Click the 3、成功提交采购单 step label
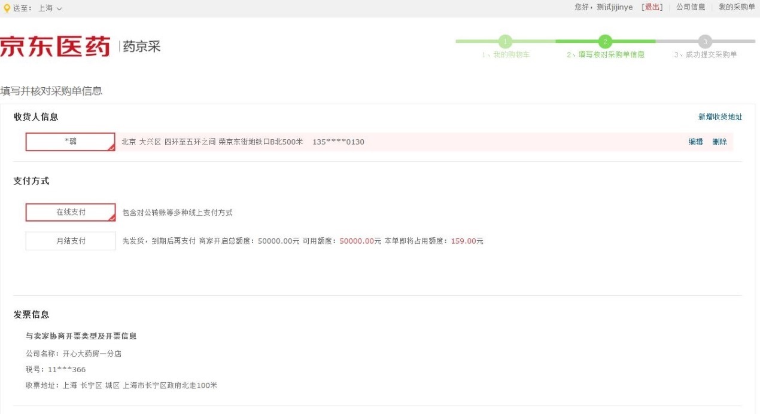Viewport: 760px width, 414px height. [x=705, y=55]
